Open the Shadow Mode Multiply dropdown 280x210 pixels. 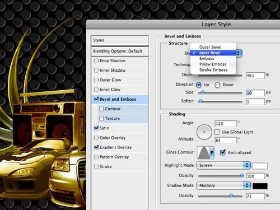pyautogui.click(x=223, y=185)
